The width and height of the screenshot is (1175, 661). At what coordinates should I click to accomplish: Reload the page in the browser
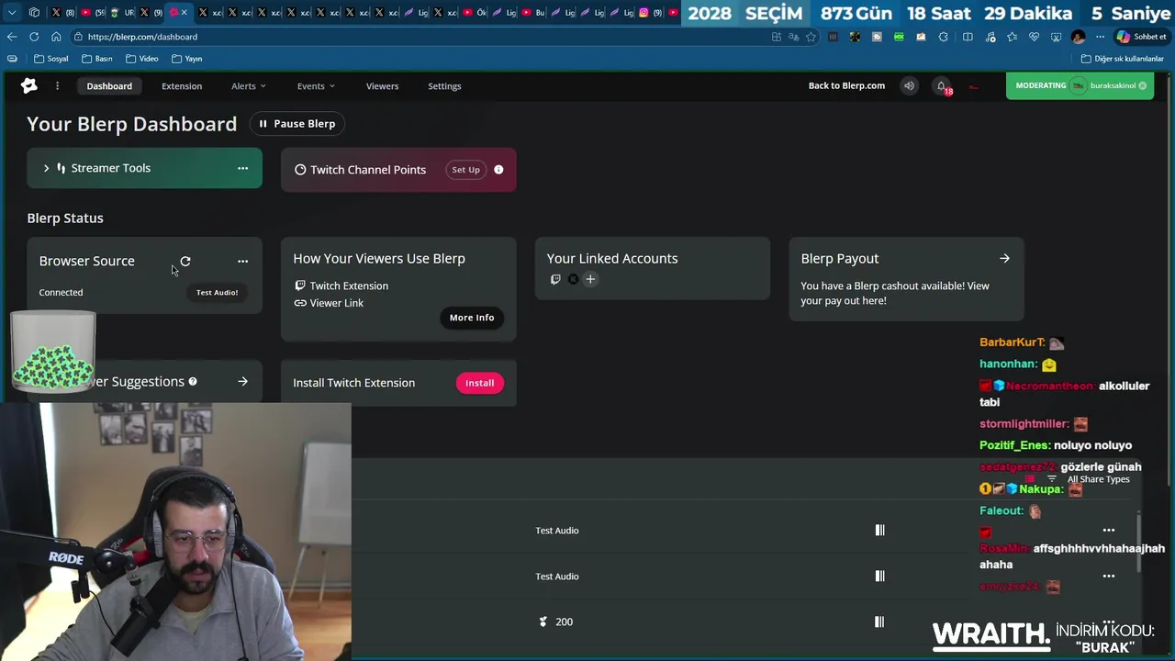point(34,37)
